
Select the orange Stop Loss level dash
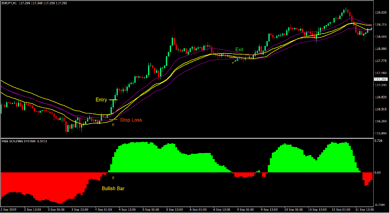113,119
